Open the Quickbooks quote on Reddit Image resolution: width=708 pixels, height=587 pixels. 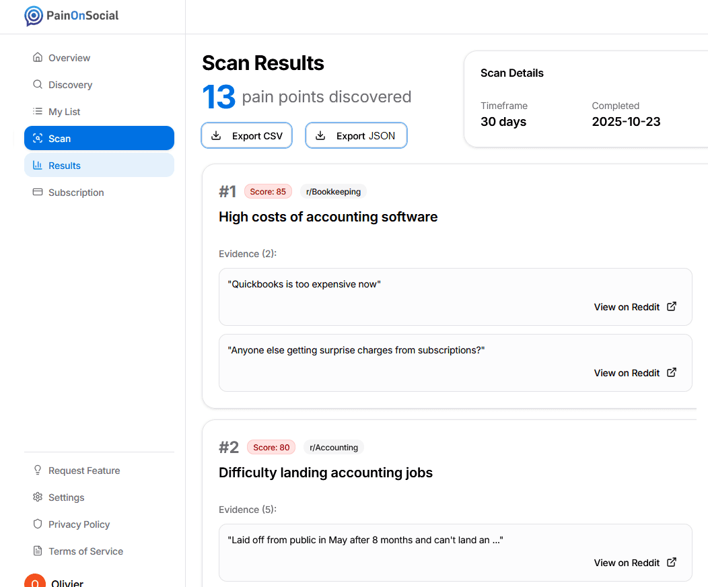(x=627, y=306)
